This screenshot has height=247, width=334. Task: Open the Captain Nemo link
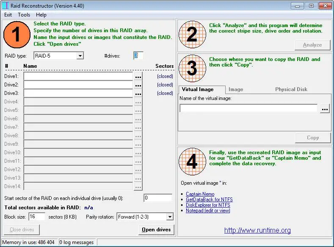coord(200,194)
